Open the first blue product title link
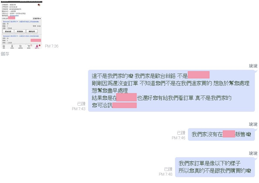The width and height of the screenshot is (259, 183). (21, 22)
